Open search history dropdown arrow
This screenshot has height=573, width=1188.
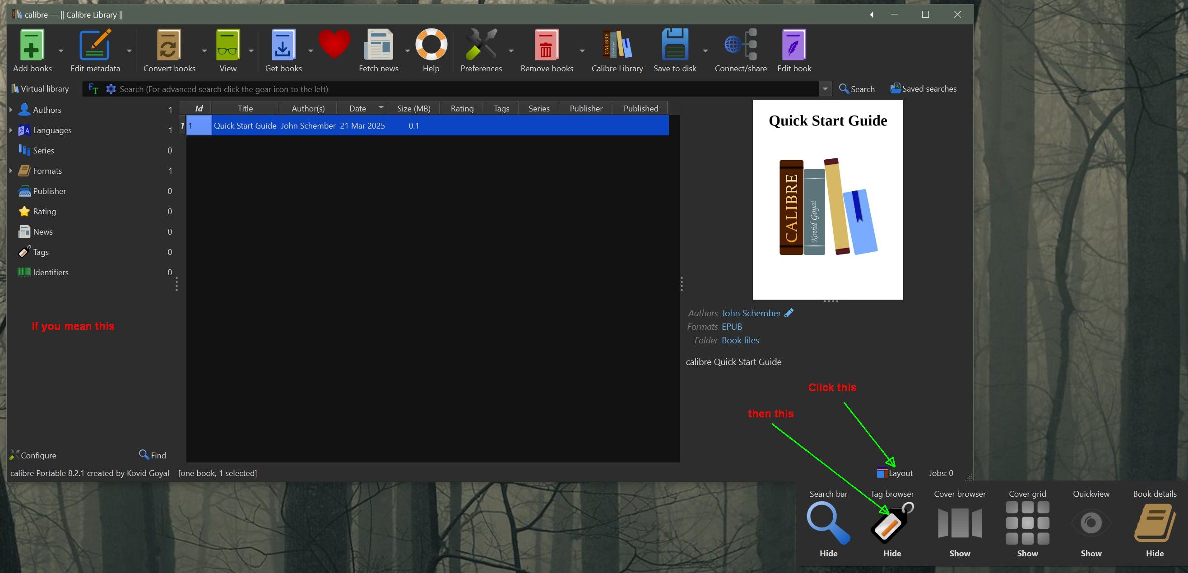[825, 89]
